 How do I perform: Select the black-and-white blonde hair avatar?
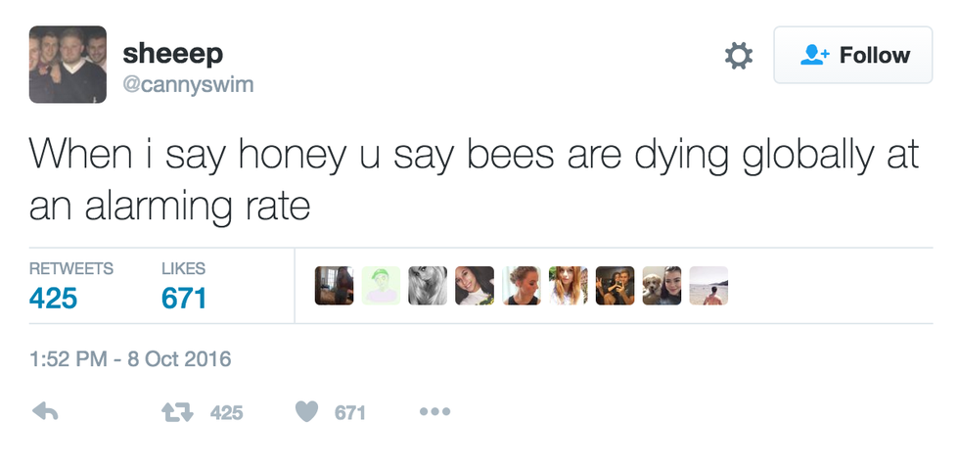(x=428, y=286)
